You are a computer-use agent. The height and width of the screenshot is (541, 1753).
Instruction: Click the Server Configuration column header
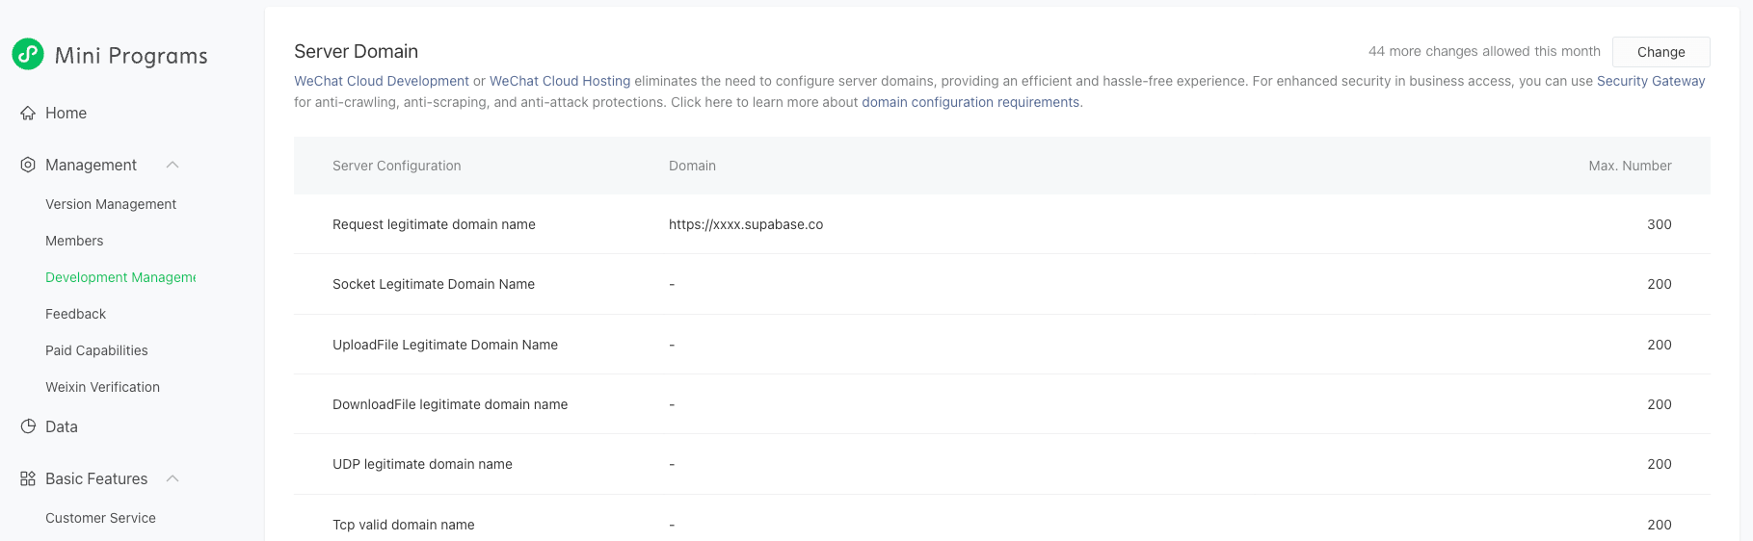click(396, 166)
